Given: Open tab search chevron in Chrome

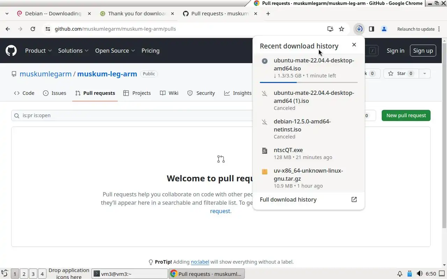Looking at the screenshot, I should (7, 14).
